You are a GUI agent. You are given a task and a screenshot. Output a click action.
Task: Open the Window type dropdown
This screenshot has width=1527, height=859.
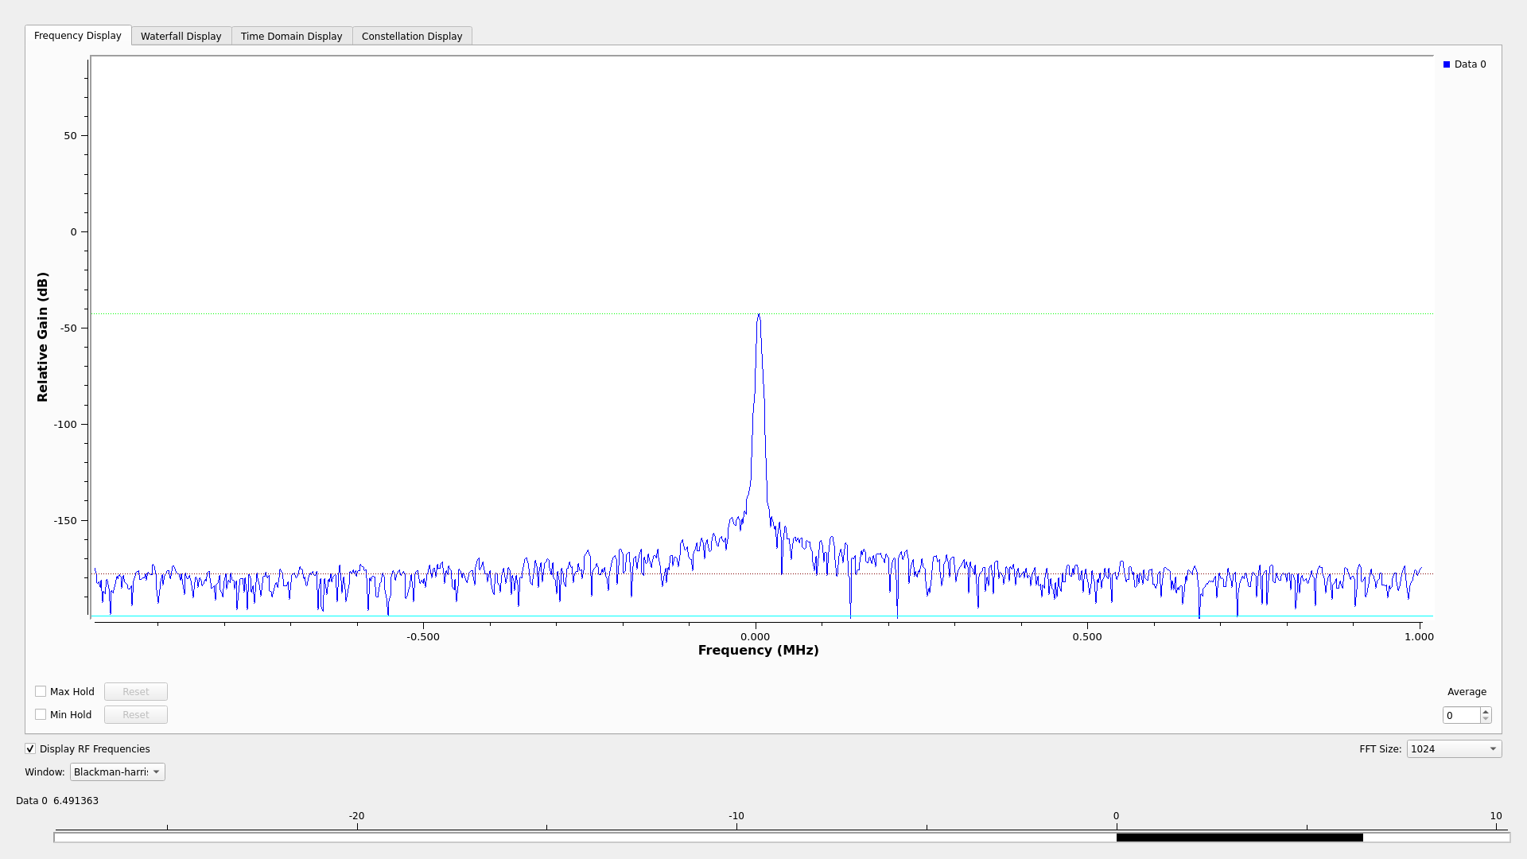click(x=117, y=772)
